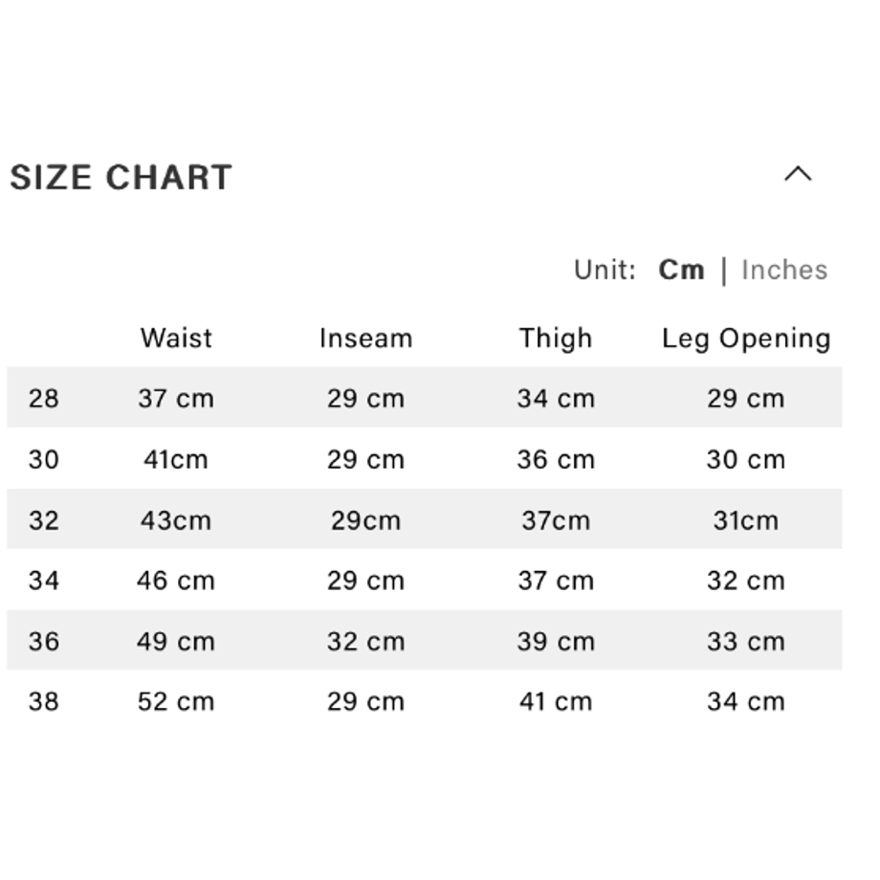Select size 38 row label
Image resolution: width=880 pixels, height=880 pixels.
[44, 701]
